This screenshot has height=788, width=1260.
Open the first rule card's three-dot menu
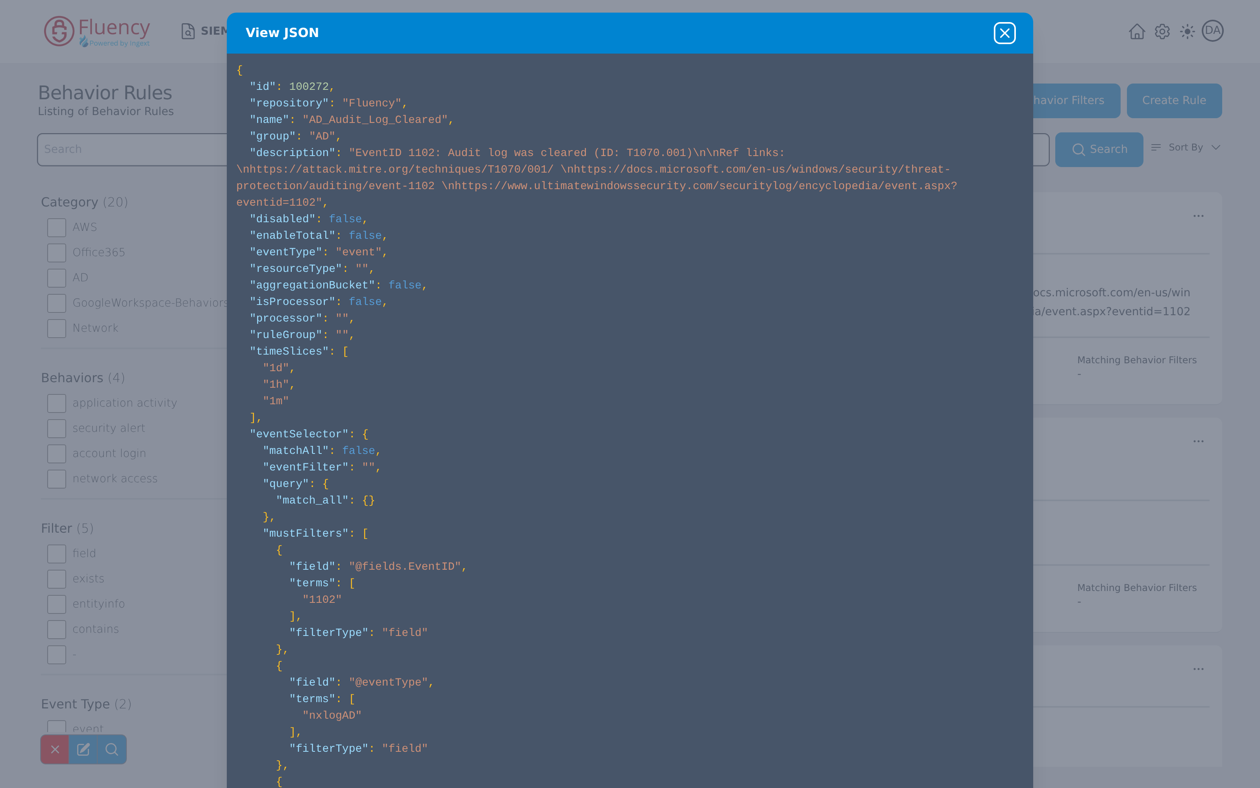pos(1199,216)
